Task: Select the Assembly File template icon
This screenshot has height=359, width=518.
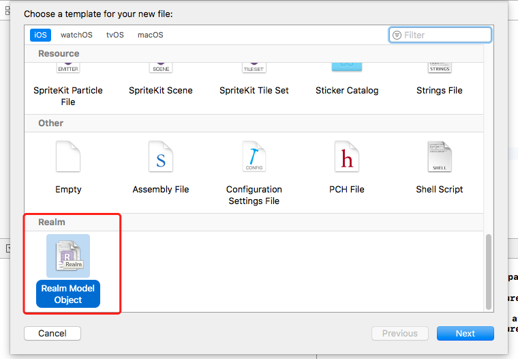Action: 161,156
